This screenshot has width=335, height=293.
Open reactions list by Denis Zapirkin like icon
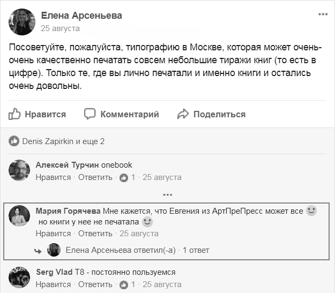coord(13,141)
